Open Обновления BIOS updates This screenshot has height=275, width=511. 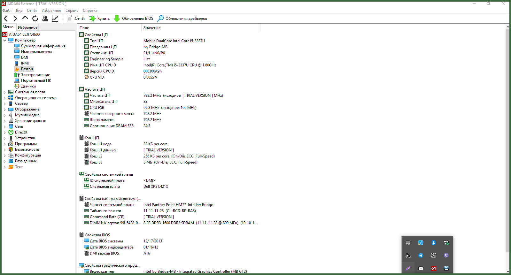[x=134, y=19]
